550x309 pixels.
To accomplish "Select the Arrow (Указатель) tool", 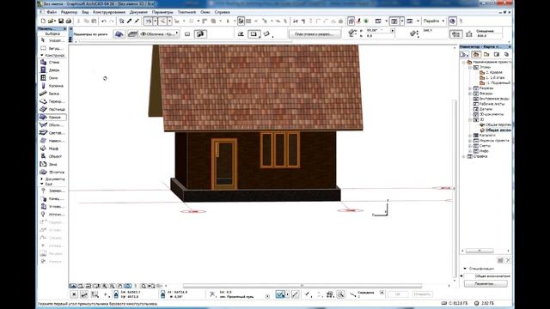I will (52, 40).
